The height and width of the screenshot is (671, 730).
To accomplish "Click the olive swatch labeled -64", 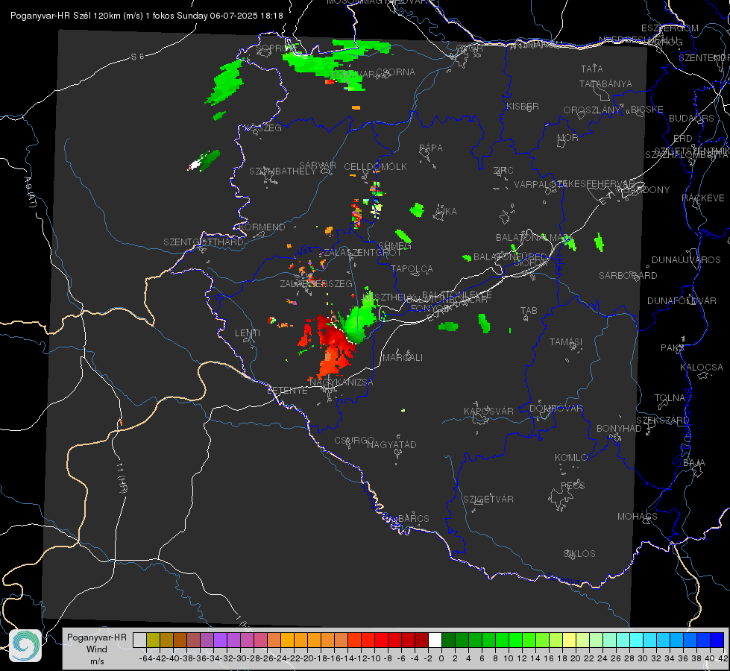I will tap(153, 640).
